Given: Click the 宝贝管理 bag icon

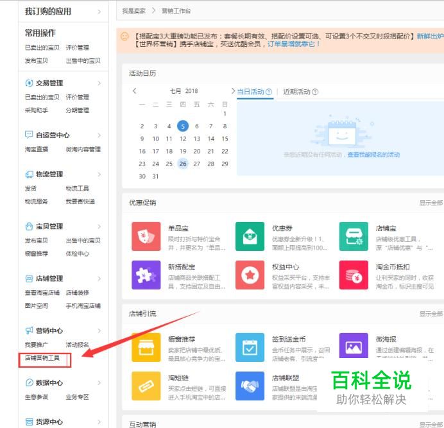Looking at the screenshot, I should [29, 227].
